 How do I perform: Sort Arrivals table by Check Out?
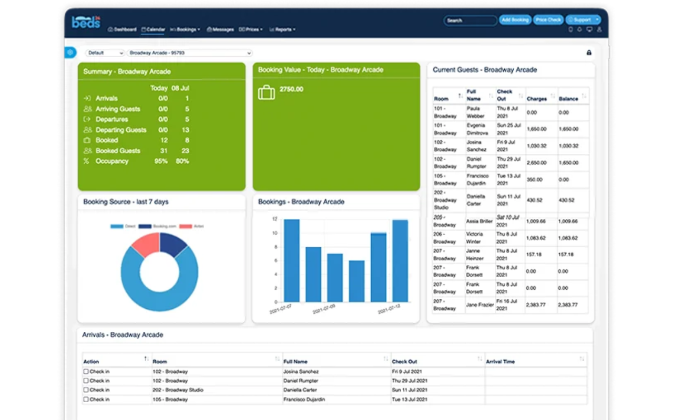480,359
